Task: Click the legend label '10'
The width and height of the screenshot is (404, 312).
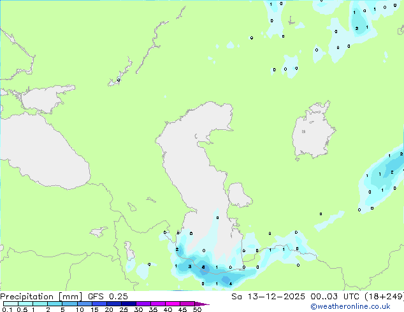Action: pos(80,309)
